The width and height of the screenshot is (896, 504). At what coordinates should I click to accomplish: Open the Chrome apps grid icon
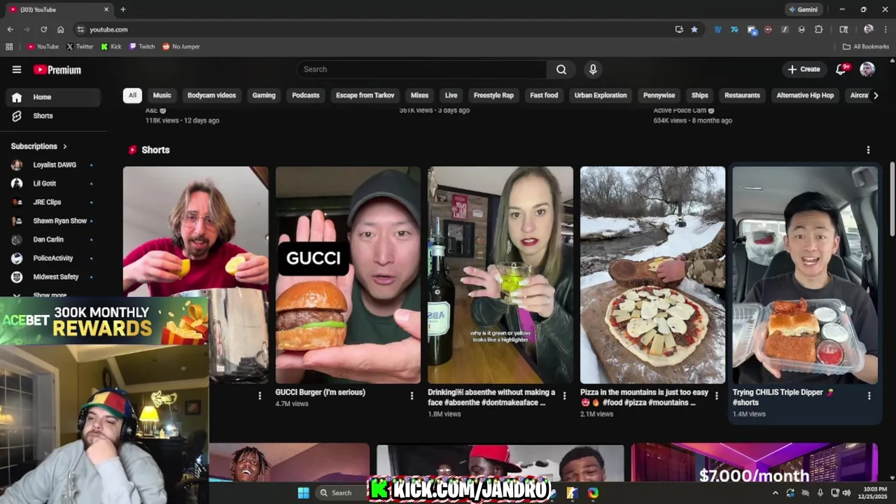coord(9,47)
